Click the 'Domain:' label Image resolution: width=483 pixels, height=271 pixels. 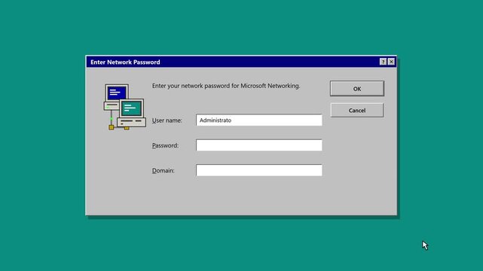(x=164, y=170)
